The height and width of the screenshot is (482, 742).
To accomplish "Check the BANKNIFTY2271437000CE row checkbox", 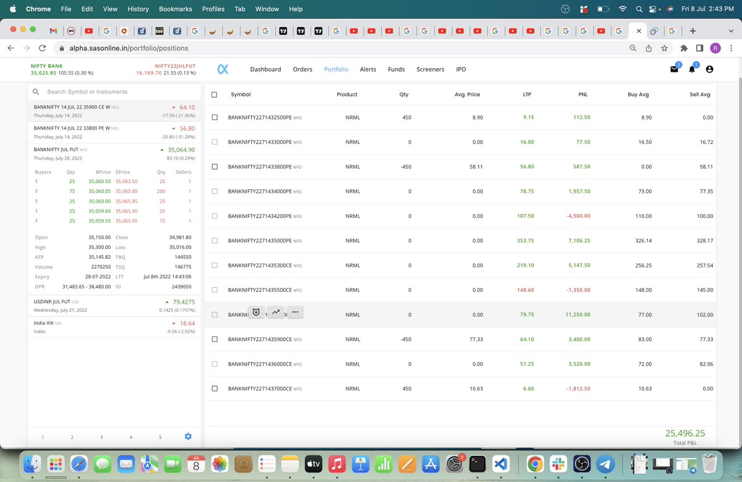I will pos(215,389).
